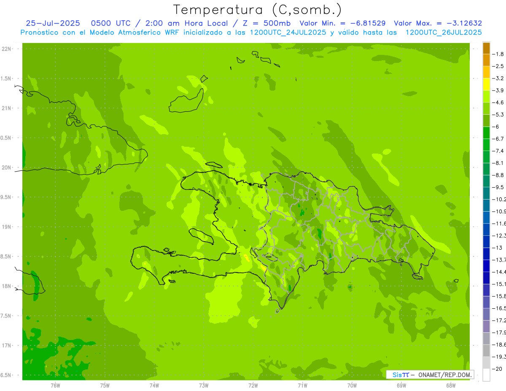Pick the orange swatch between -1.8 and -2.5
The height and width of the screenshot is (391, 506).
pyautogui.click(x=486, y=60)
